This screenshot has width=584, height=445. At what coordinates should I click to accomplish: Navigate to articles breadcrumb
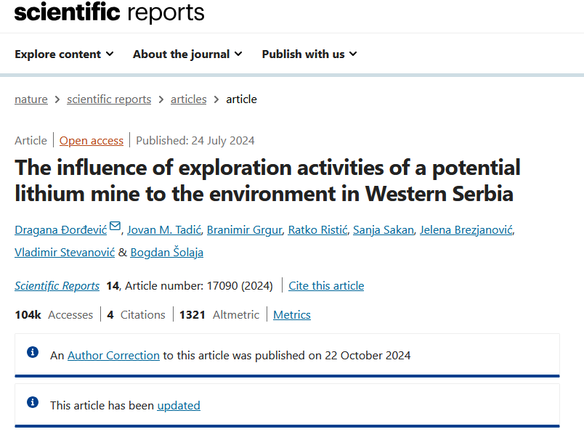[x=188, y=99]
